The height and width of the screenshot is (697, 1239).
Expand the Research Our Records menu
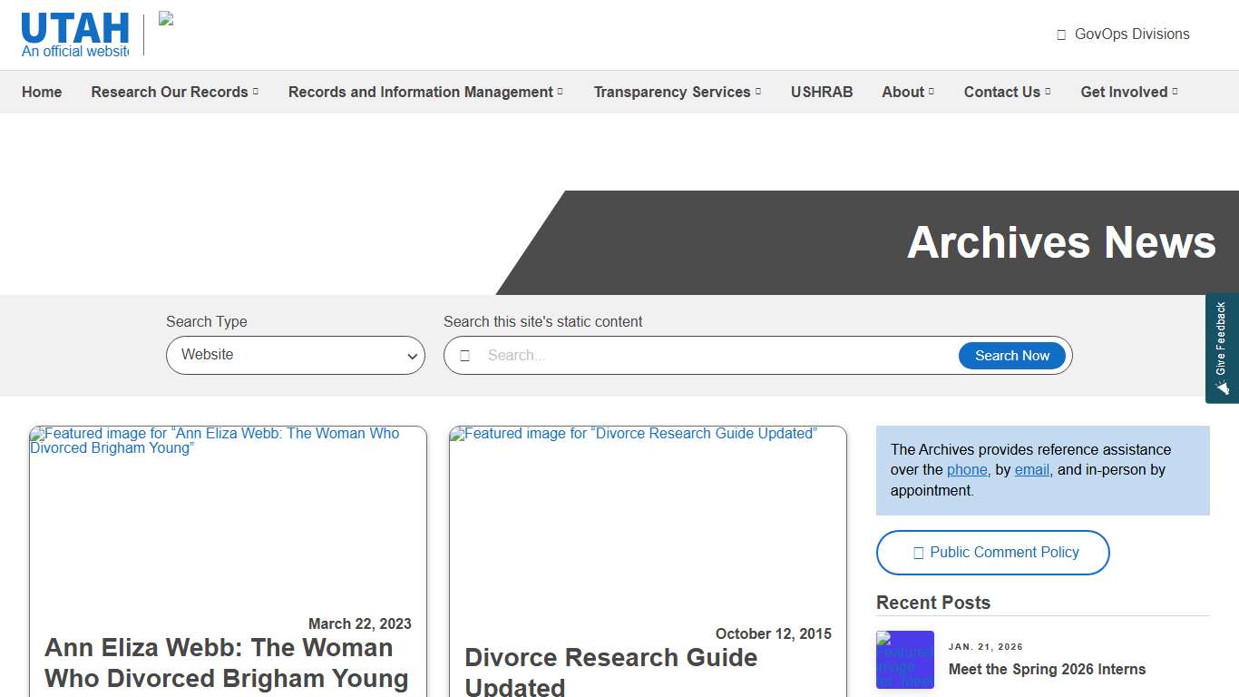[174, 92]
